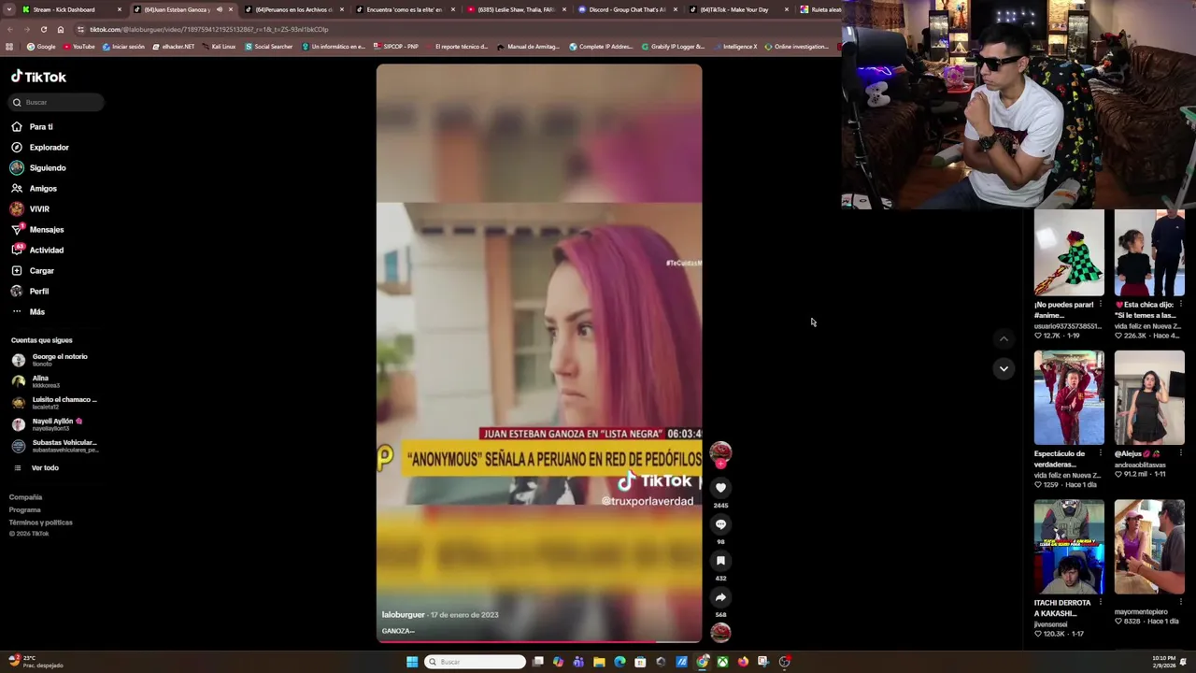Expand the Más options menu
Image resolution: width=1196 pixels, height=673 pixels.
28,312
